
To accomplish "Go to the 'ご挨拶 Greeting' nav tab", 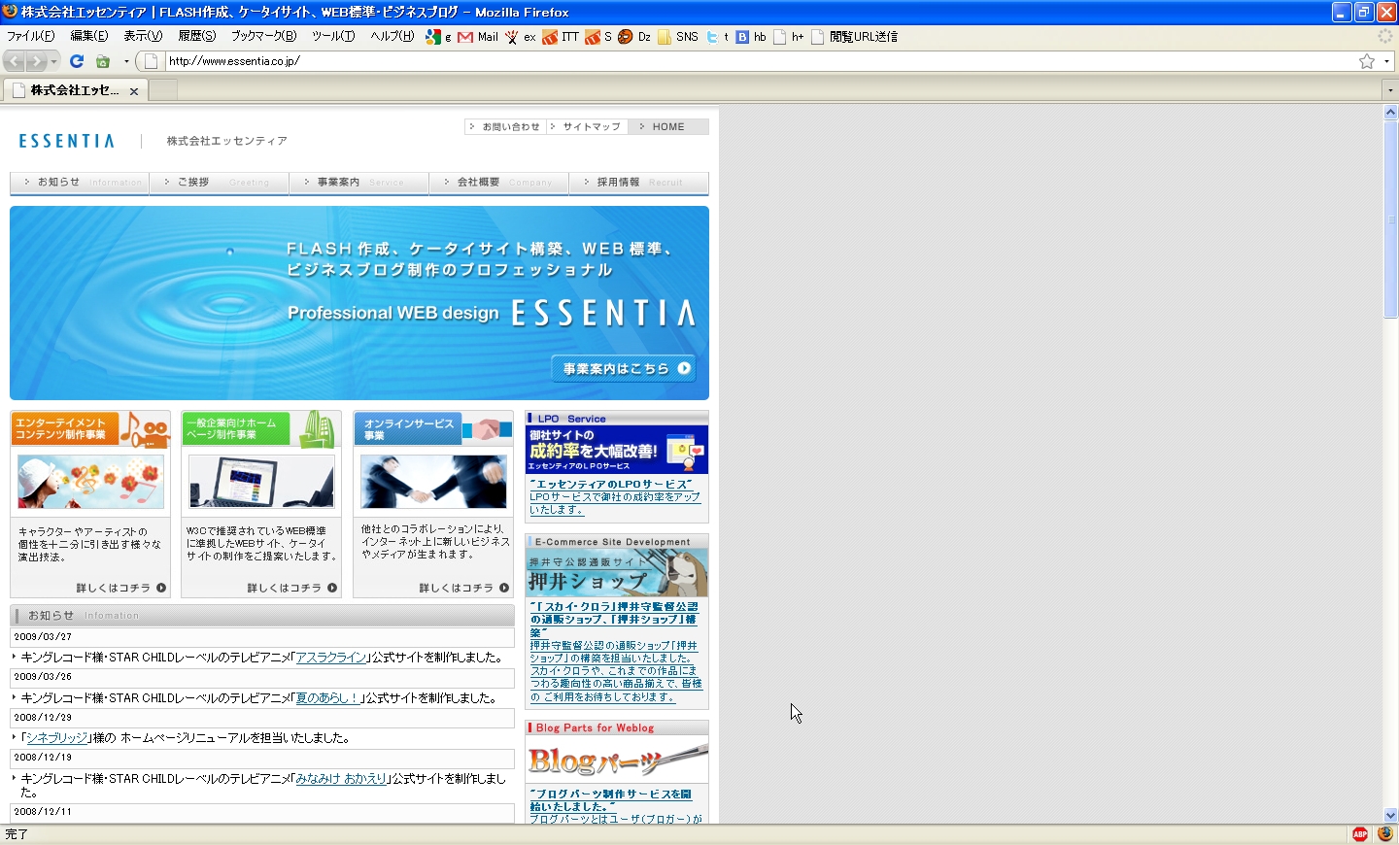I will 220,183.
